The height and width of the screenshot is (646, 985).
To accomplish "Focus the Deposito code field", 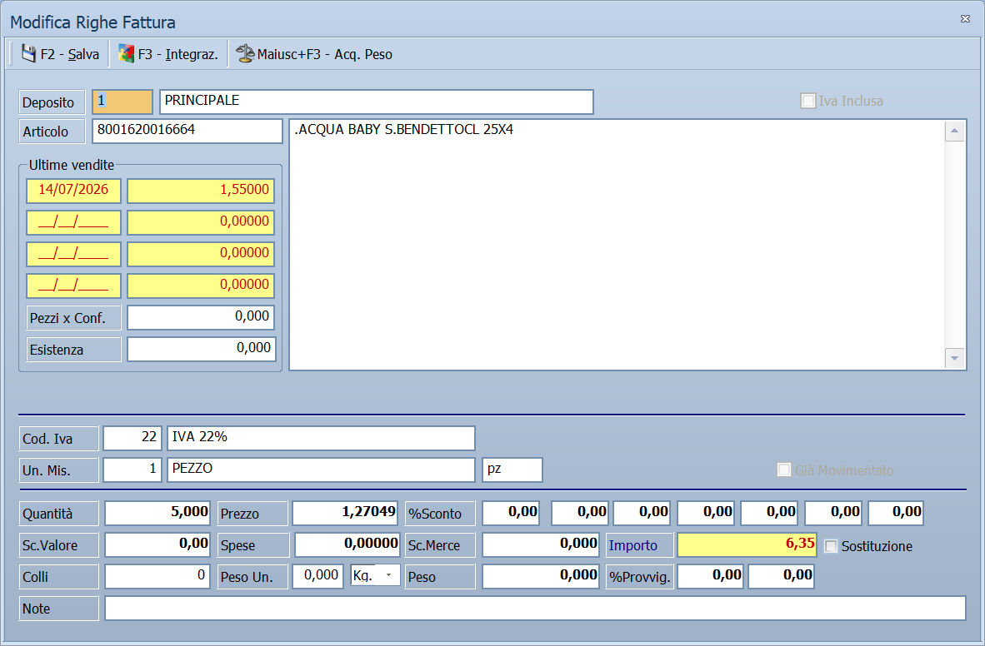I will point(122,102).
